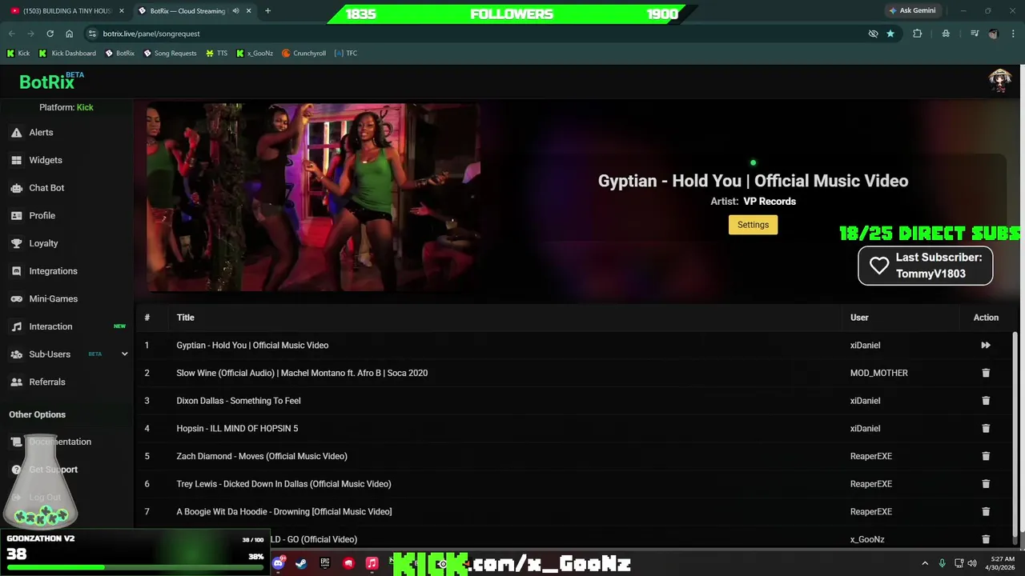Remove A Boogie Wit Da Hoodie - Drowning
The width and height of the screenshot is (1025, 576).
[986, 512]
